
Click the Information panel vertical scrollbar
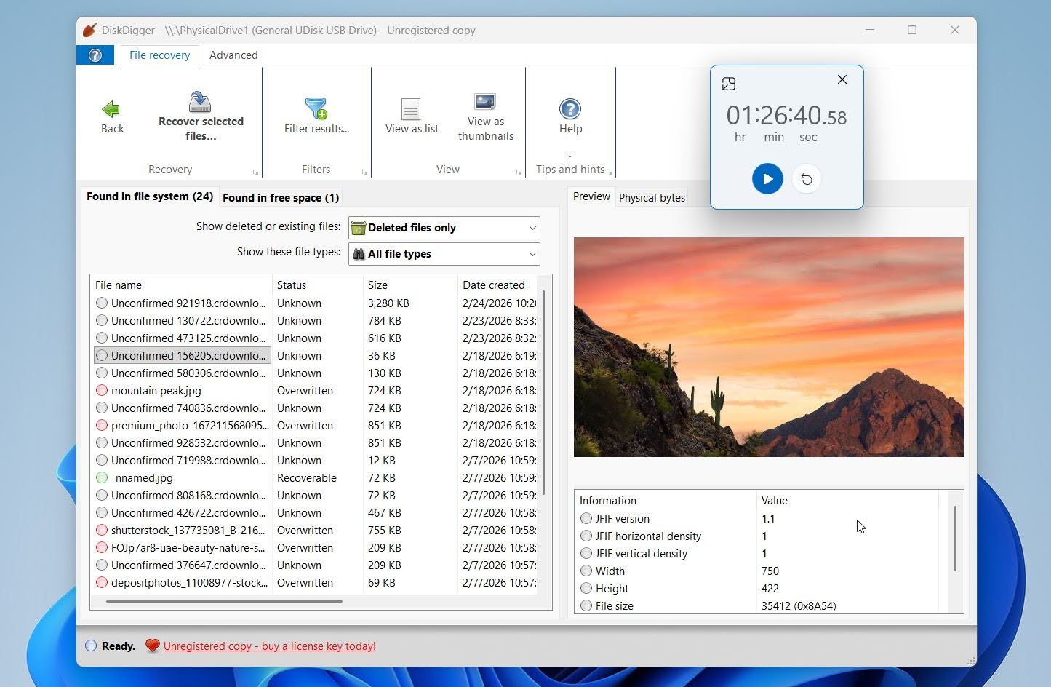coord(955,539)
